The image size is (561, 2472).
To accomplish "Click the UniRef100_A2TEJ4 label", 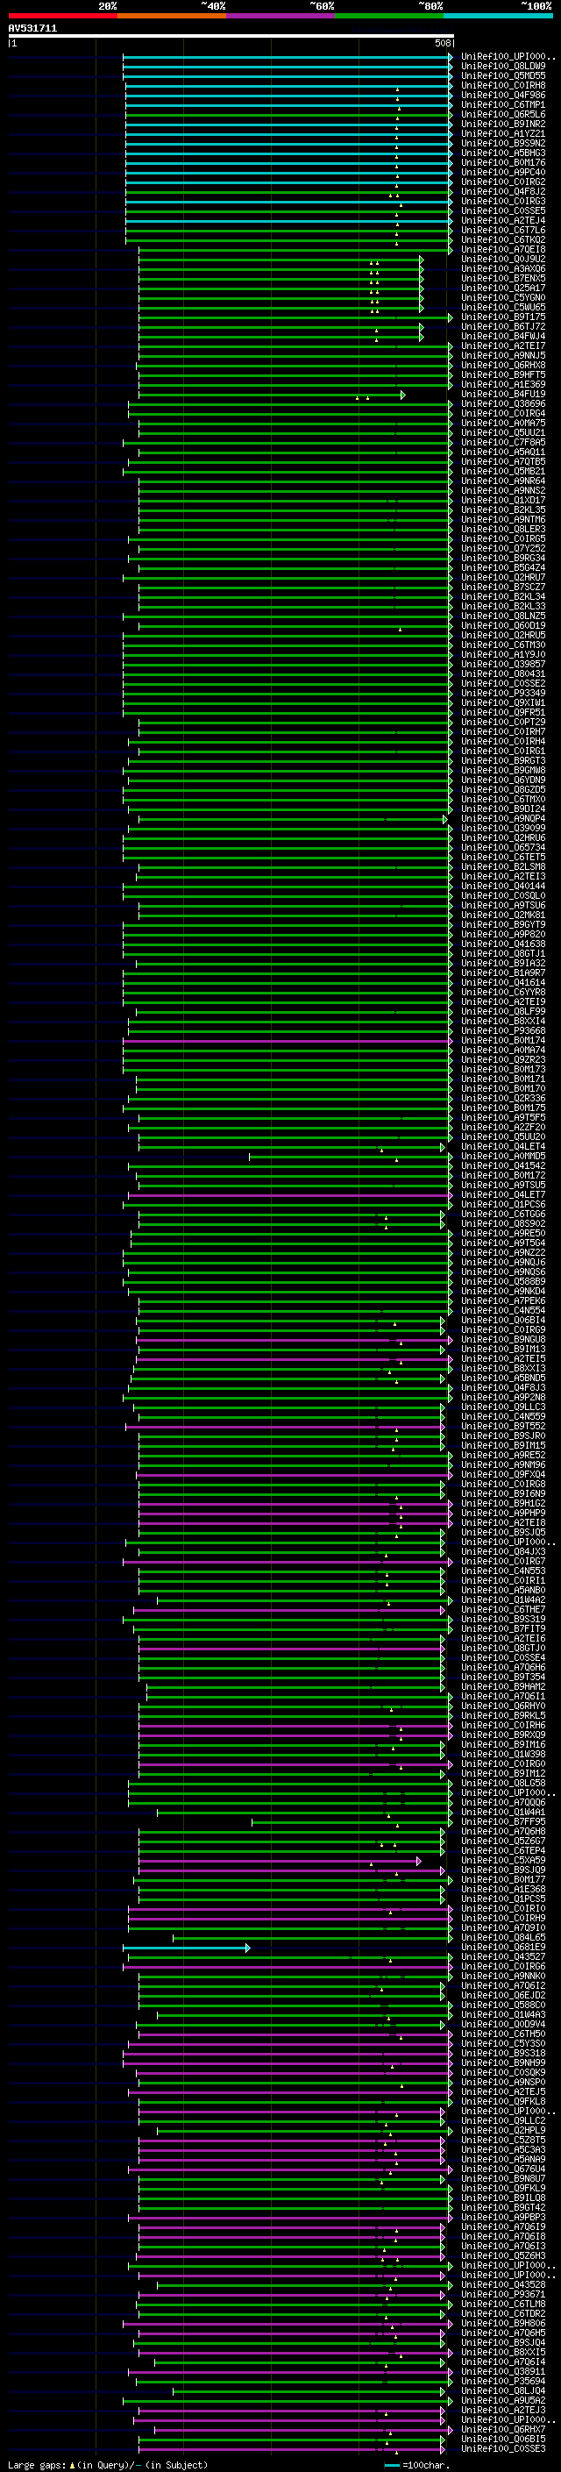I will point(503,221).
